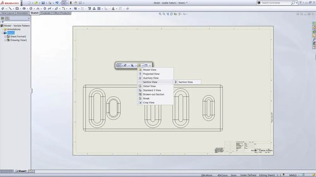Click the Sheet1 tab at the bottom

21,171
